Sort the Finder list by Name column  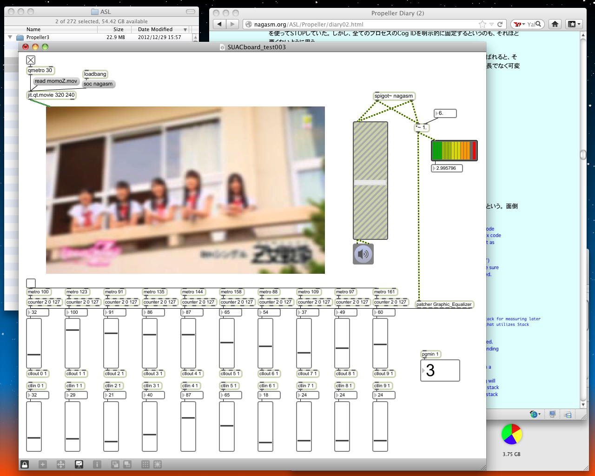point(33,29)
